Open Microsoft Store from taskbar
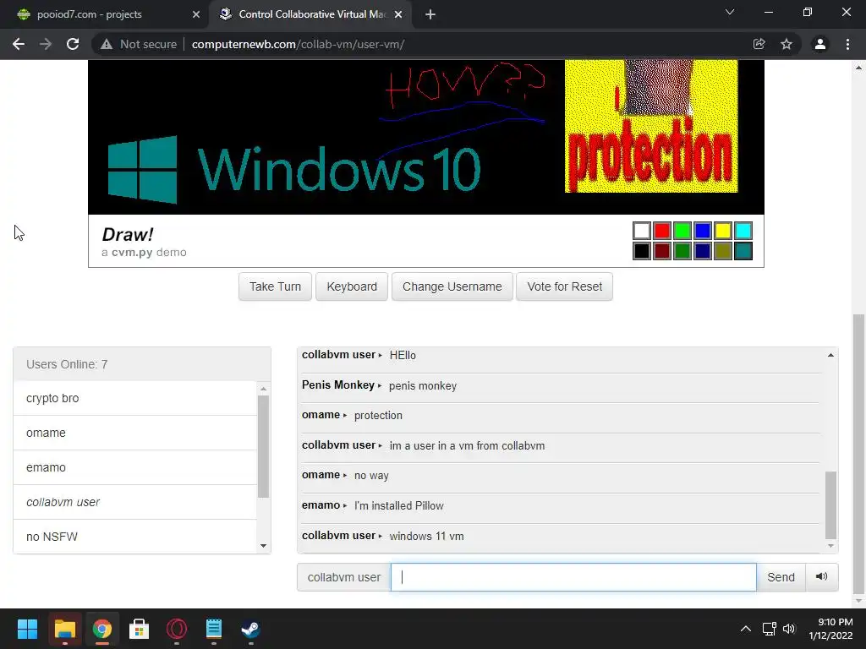The image size is (866, 649). click(140, 629)
